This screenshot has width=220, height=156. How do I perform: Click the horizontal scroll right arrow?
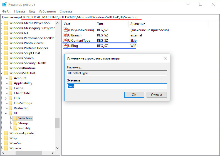53,153
